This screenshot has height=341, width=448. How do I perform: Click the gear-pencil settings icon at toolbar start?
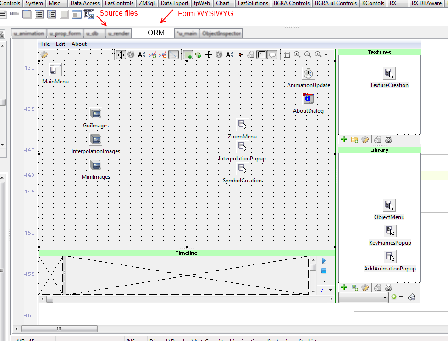click(44, 55)
